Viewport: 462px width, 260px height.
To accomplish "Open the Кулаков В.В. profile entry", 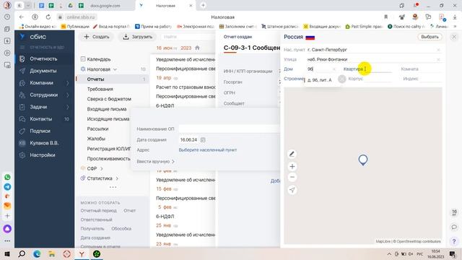I will (44, 143).
